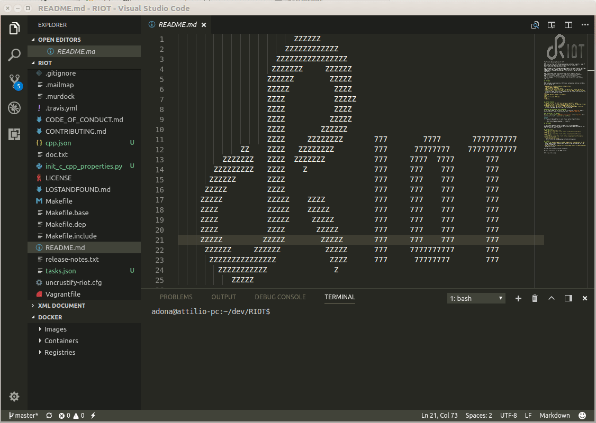The width and height of the screenshot is (596, 423).
Task: Switch to the DEBUG CONSOLE tab
Action: [x=280, y=297]
